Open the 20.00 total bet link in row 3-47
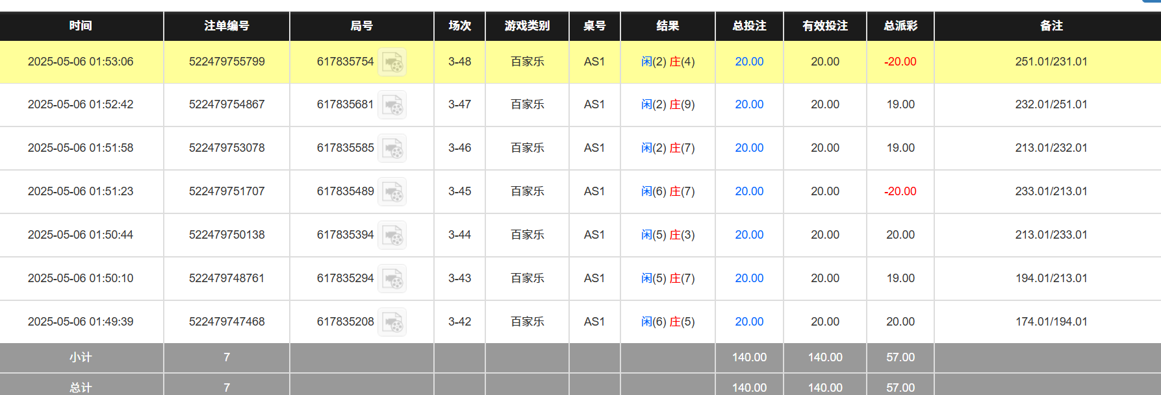1161x395 pixels. pos(748,104)
